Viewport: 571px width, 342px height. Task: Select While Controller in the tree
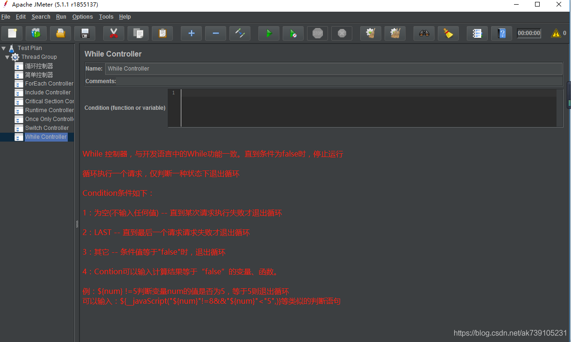pos(46,137)
